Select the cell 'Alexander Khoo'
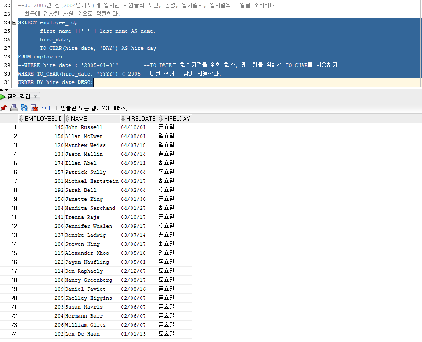The width and height of the screenshot is (422, 342). (92, 253)
